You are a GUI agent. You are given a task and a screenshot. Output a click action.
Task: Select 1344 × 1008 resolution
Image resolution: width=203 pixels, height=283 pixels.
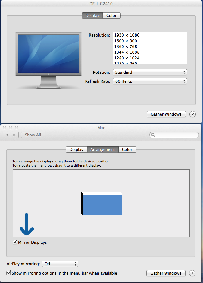click(x=150, y=52)
